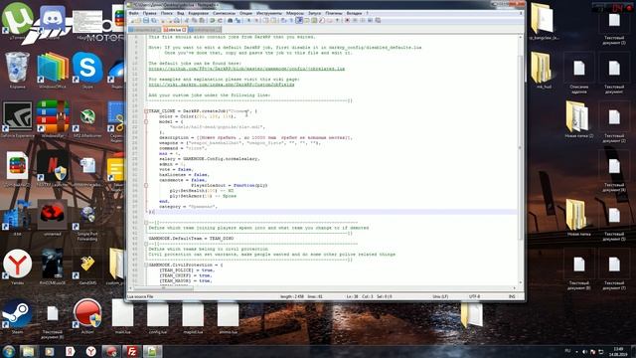Collapse the comment fold about civil protection
Viewport: 636px width, 358px height.
pos(146,244)
